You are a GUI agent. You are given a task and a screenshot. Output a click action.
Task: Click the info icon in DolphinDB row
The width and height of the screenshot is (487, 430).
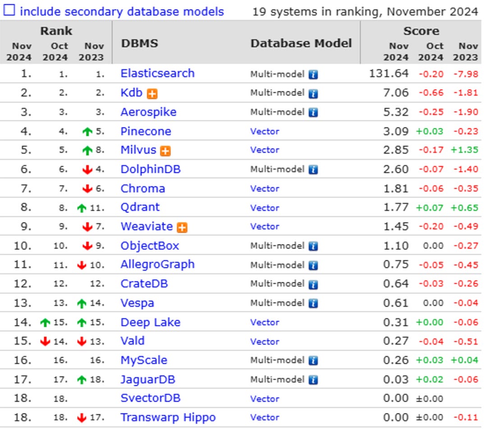pos(313,170)
